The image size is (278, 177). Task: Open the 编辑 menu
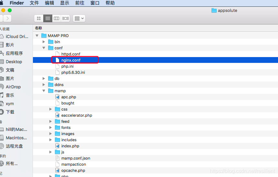tap(49, 3)
